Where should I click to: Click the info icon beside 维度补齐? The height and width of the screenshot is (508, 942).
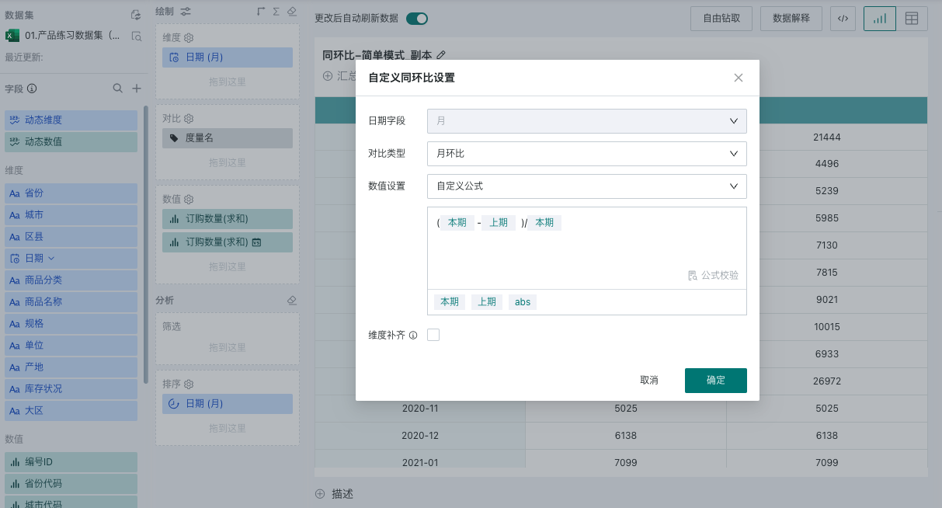[413, 336]
